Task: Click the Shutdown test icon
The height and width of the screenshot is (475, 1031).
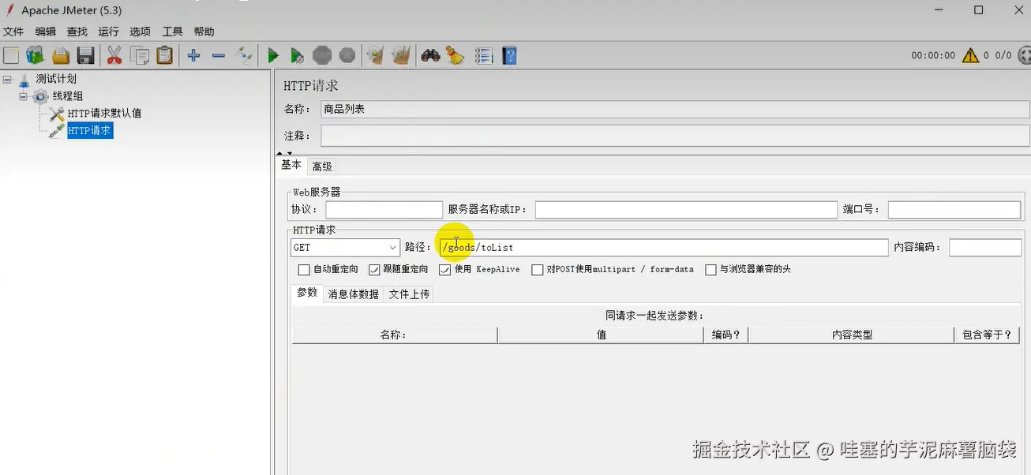Action: coord(347,55)
